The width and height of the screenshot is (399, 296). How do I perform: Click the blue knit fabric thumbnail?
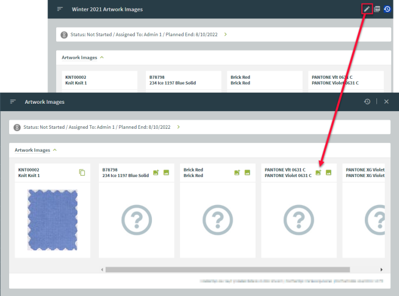tap(52, 220)
